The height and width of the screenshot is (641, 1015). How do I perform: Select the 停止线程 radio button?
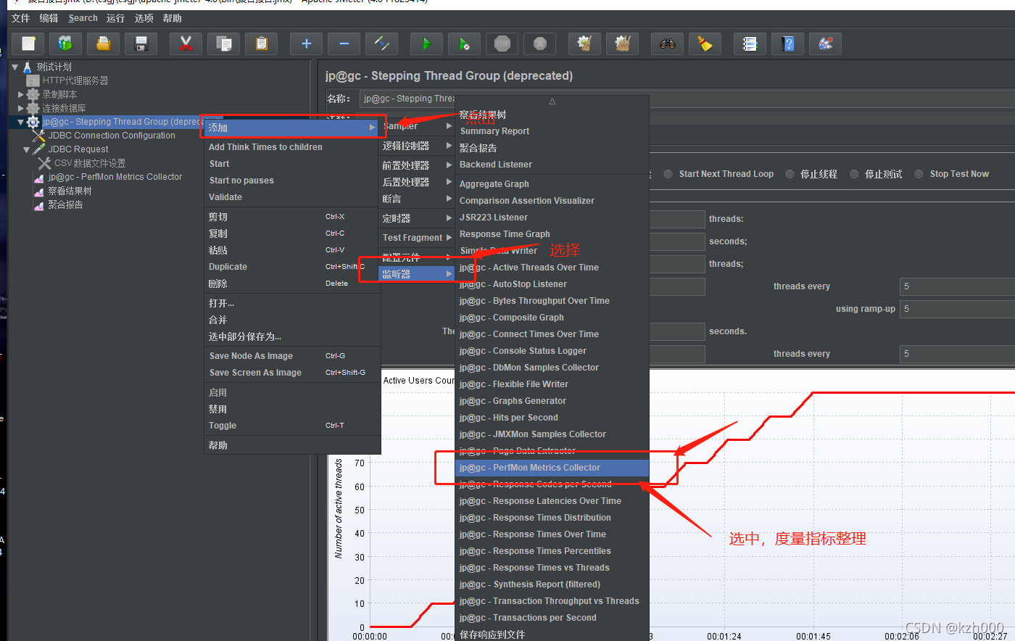(x=790, y=174)
